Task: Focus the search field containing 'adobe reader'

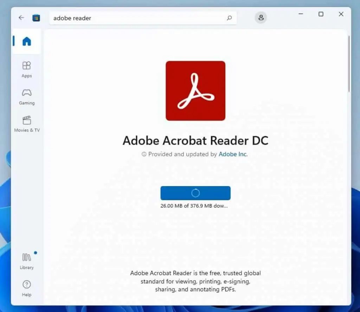Action: tap(137, 18)
